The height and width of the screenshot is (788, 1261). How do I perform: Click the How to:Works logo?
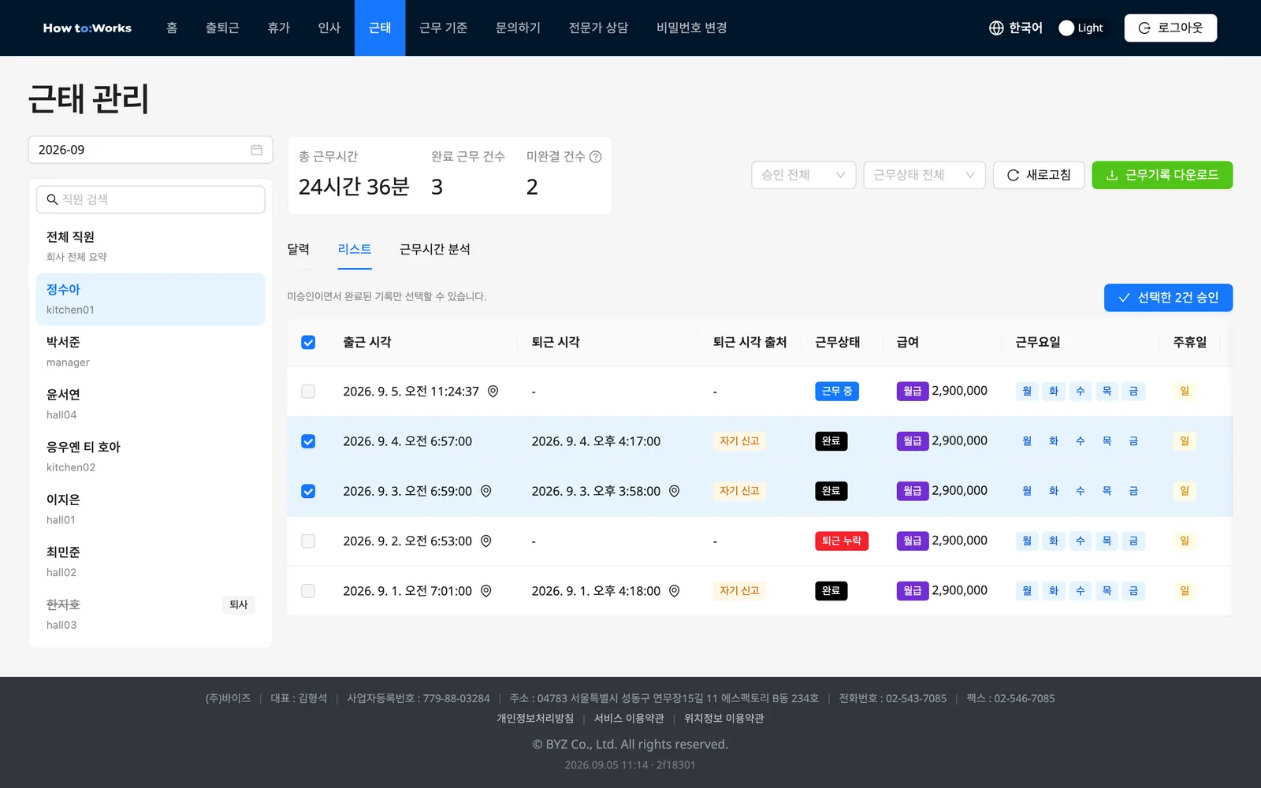87,28
